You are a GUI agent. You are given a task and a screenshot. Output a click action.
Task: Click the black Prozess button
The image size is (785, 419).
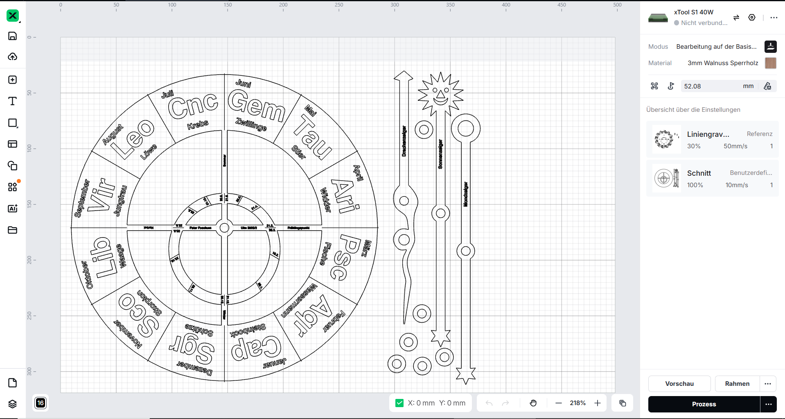coord(704,404)
